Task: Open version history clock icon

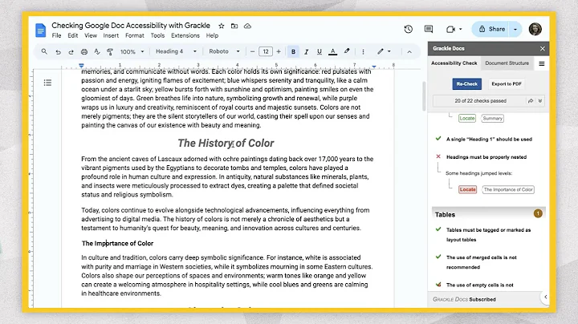Action: coord(408,29)
